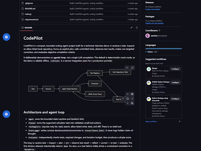The image size is (201, 151).
Task: Open the More workflows link
Action: coord(151,122)
